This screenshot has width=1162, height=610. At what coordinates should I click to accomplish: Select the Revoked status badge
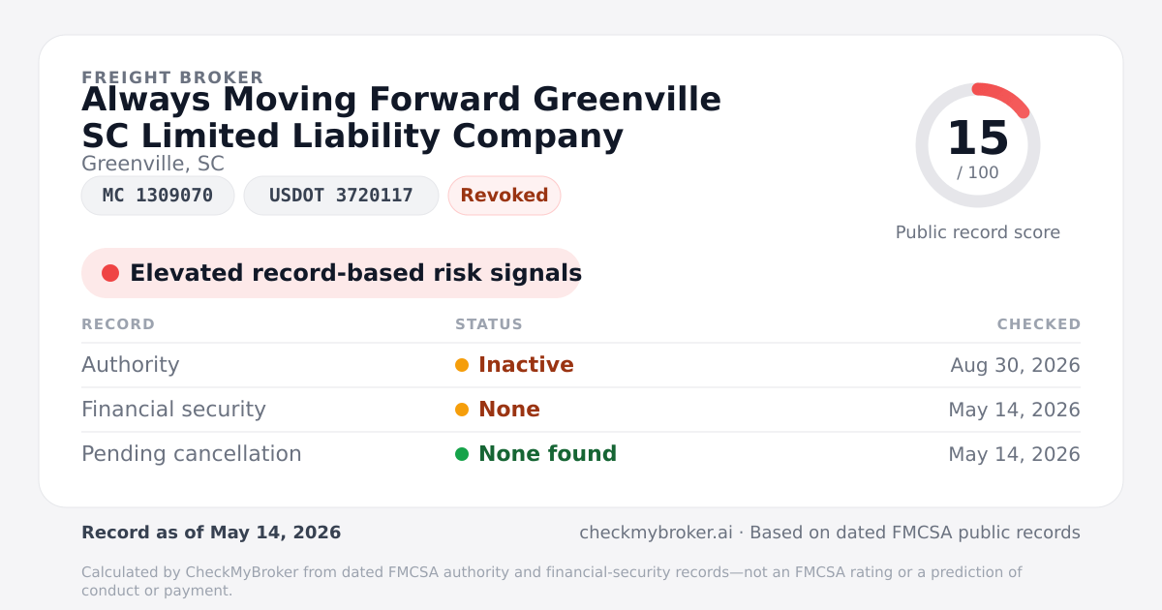point(505,196)
